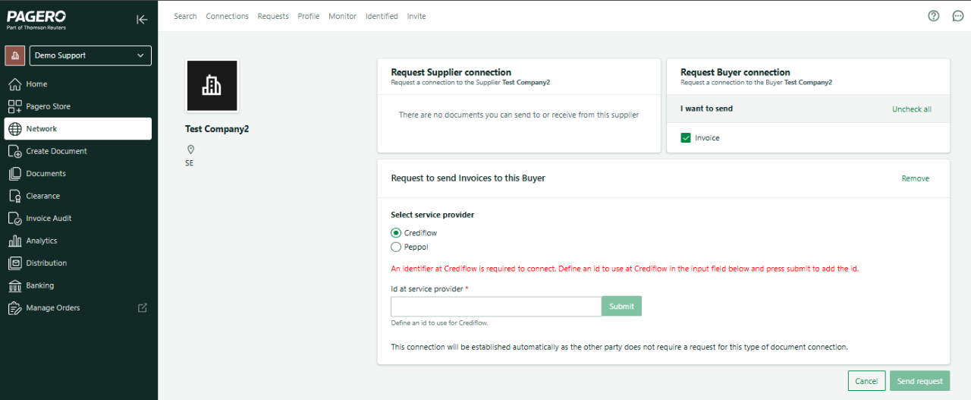
Task: Focus the Id at service provider field
Action: tap(496, 307)
